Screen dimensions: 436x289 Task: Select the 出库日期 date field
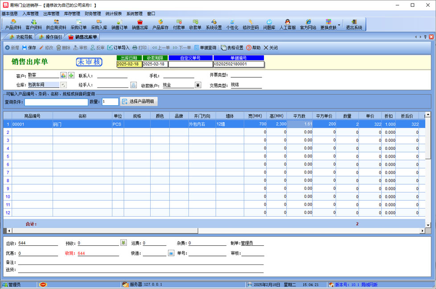point(129,64)
